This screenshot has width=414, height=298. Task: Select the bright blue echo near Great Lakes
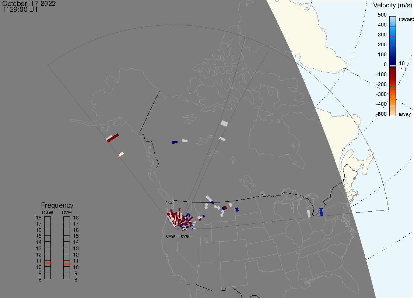tap(321, 212)
